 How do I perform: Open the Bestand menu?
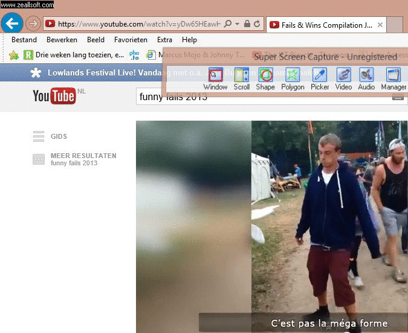click(24, 40)
